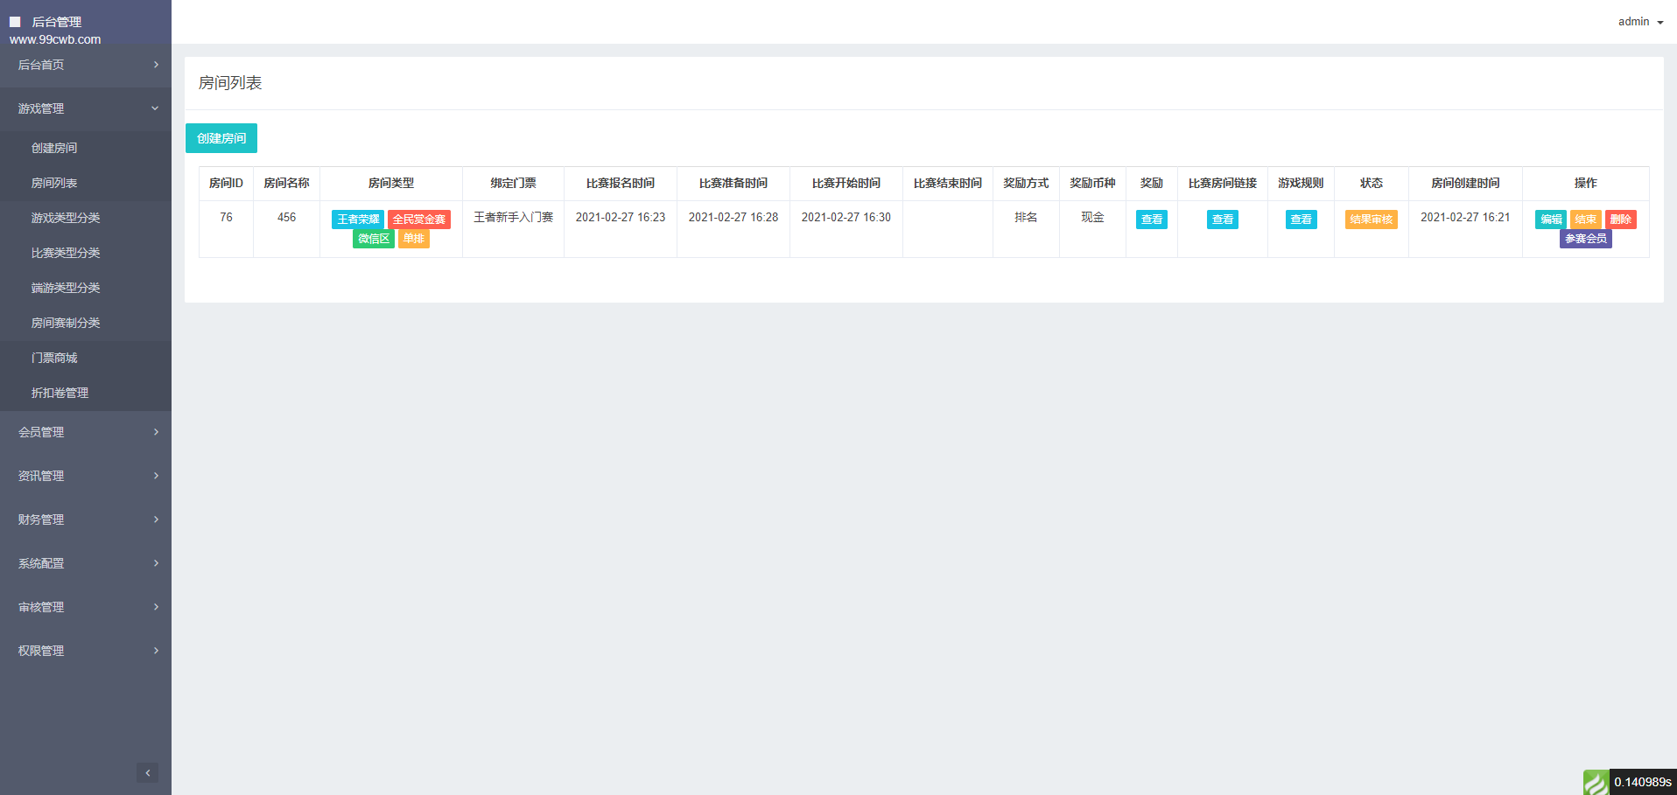Click the 微信区 tag
The width and height of the screenshot is (1677, 795).
[374, 239]
